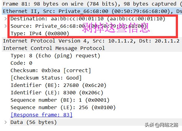This screenshot has height=131, width=182.
Task: Open the Response frame: 83 link
Action: 42,115
